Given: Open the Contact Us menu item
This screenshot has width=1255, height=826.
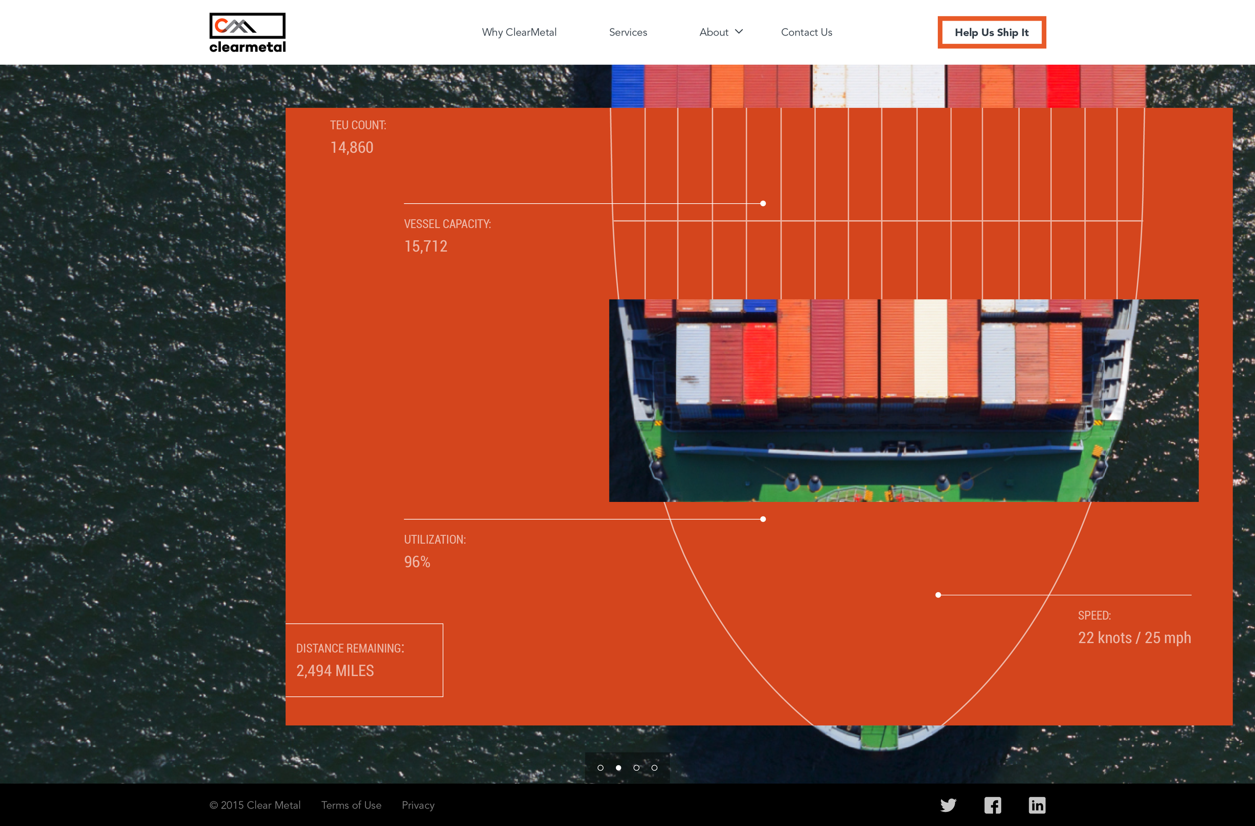Looking at the screenshot, I should 806,32.
